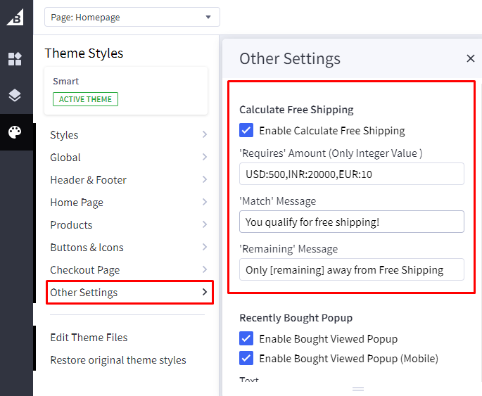Close the Other Settings panel
This screenshot has width=482, height=396.
(x=471, y=58)
